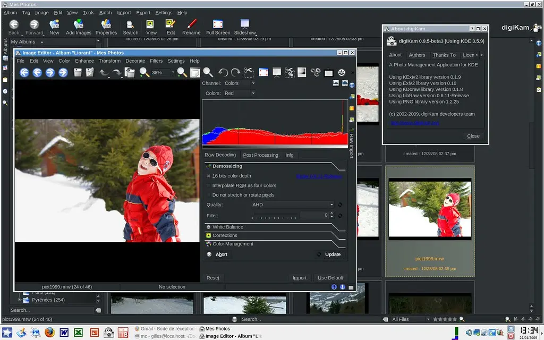Image resolution: width=544 pixels, height=340 pixels.
Task: Check Do not stretch or rotate pixels
Action: (x=208, y=194)
